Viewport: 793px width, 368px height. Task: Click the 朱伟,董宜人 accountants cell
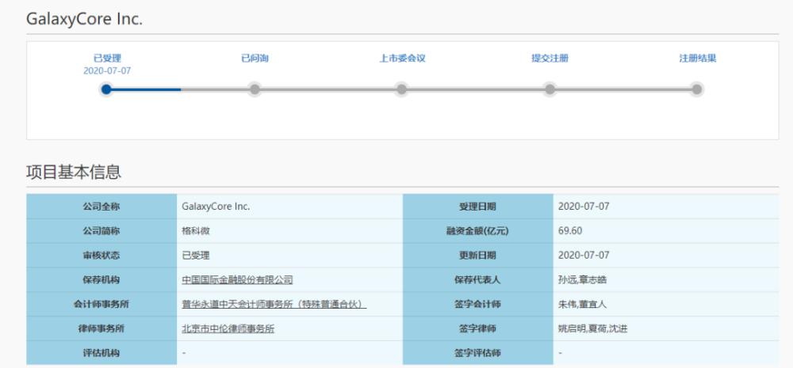666,305
